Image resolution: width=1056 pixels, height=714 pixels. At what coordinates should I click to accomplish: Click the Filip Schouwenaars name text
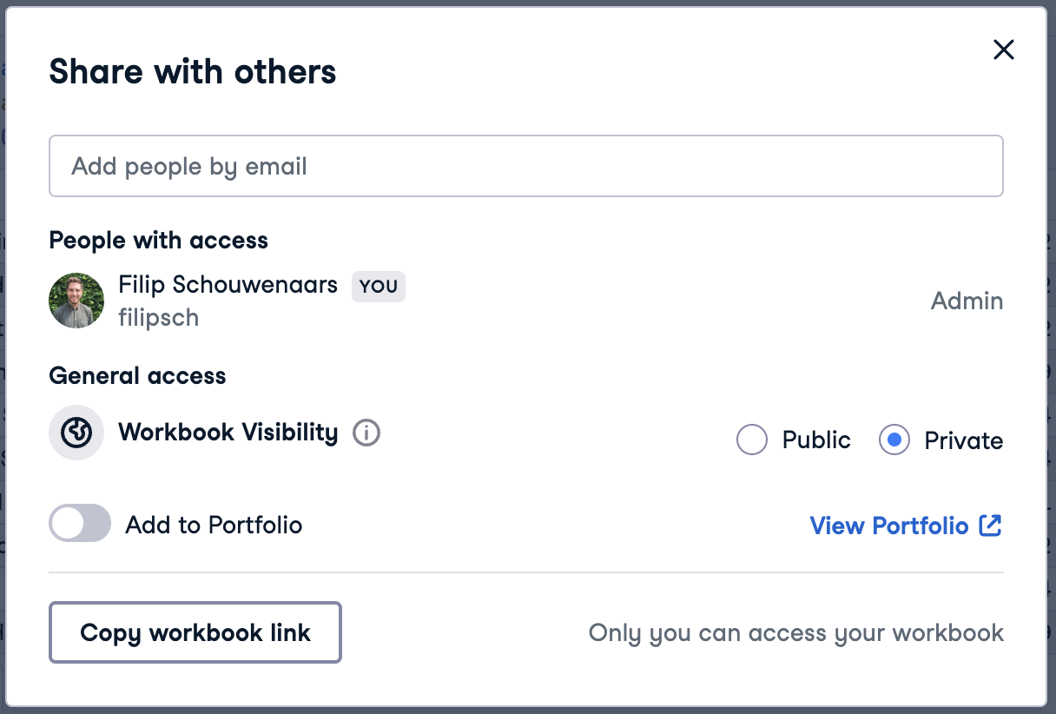click(x=228, y=284)
